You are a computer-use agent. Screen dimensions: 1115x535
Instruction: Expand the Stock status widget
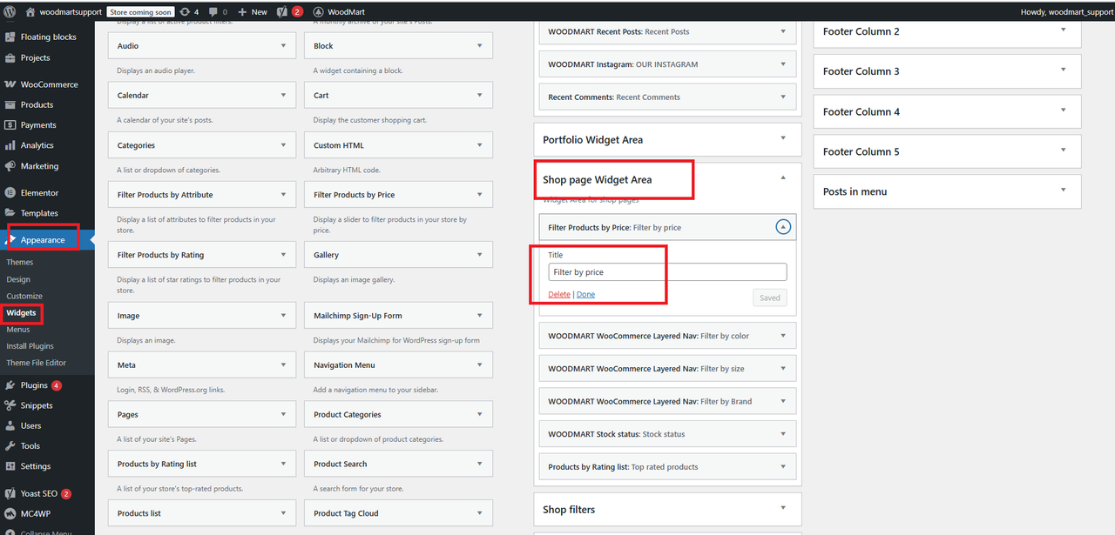783,433
